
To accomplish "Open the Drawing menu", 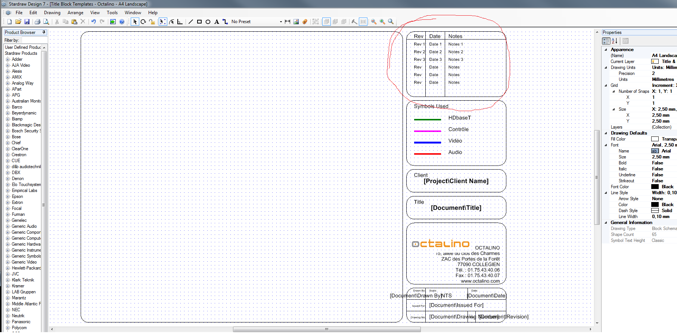I will tap(52, 13).
